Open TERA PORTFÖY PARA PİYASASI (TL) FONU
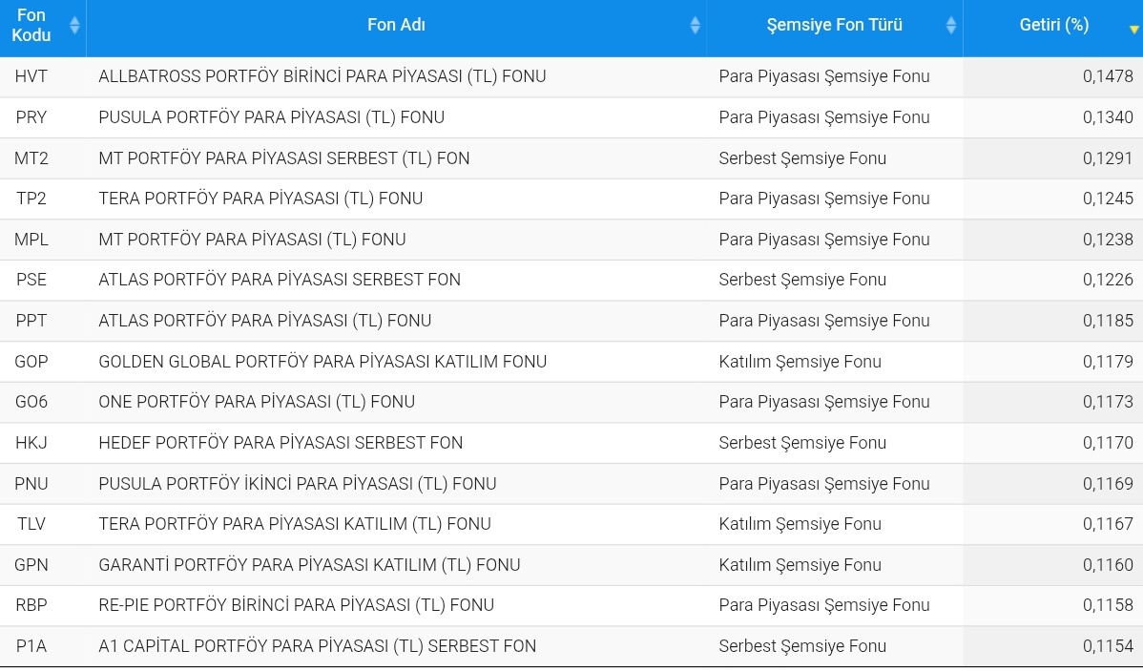This screenshot has height=671, width=1143. [260, 199]
